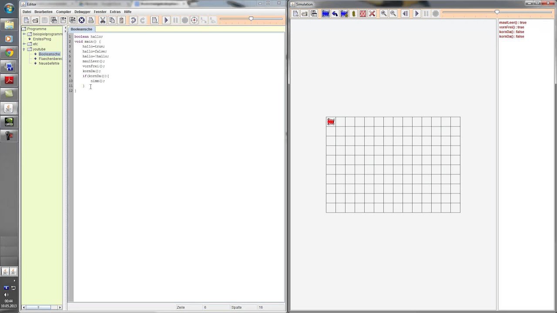Click the Simulation pause button
Screen dimensions: 557x313
click(426, 13)
